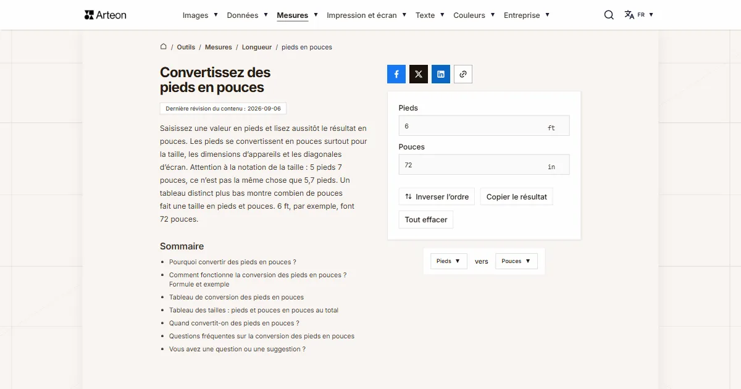The height and width of the screenshot is (389, 741).
Task: Open the Mesures breadcrumb link
Action: click(219, 47)
